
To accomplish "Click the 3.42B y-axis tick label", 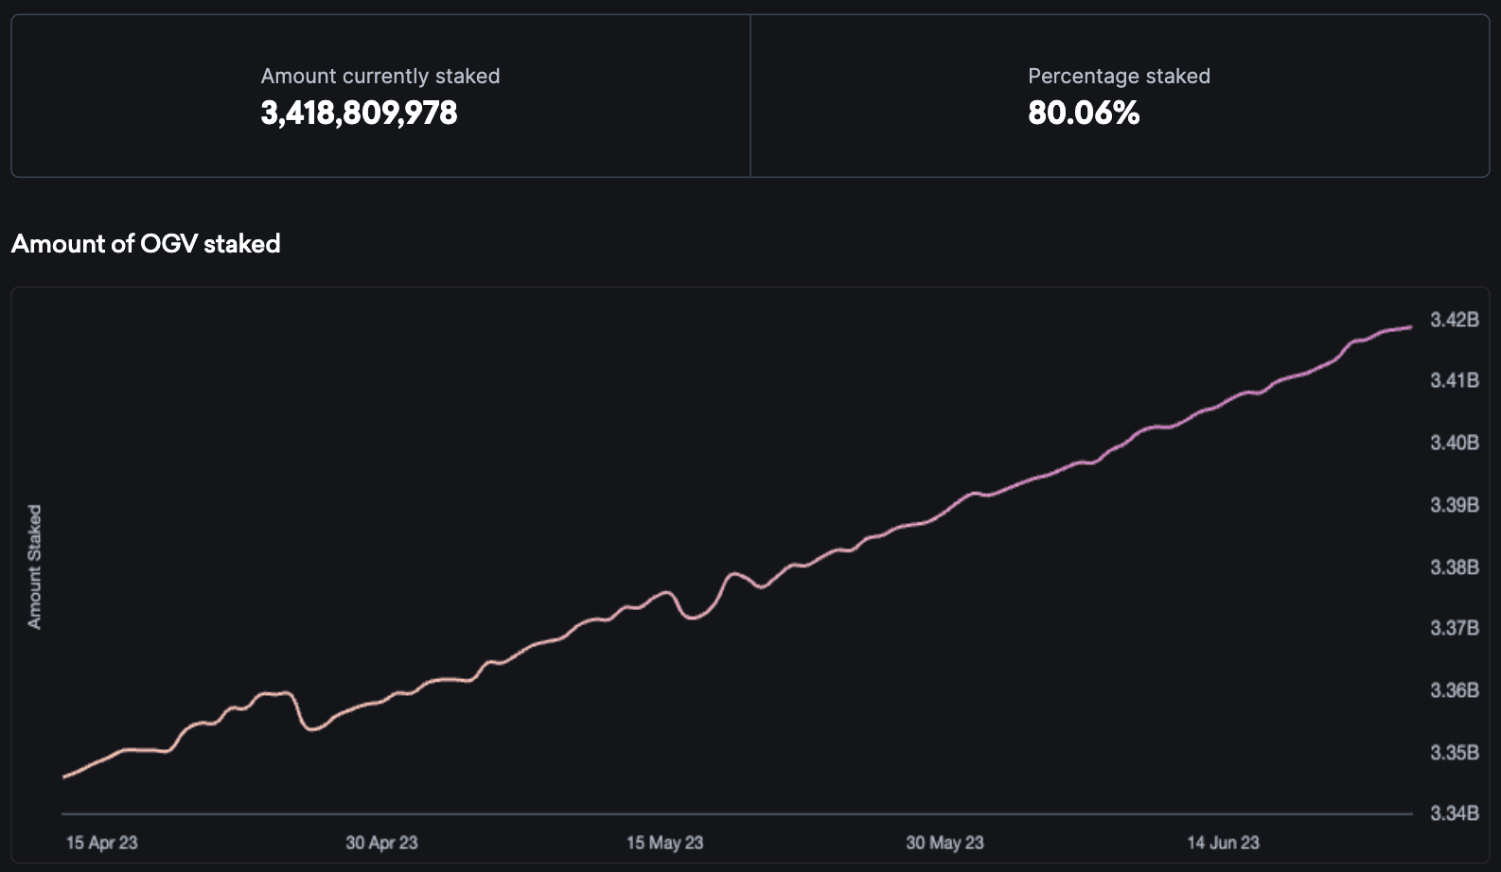I will click(x=1454, y=320).
